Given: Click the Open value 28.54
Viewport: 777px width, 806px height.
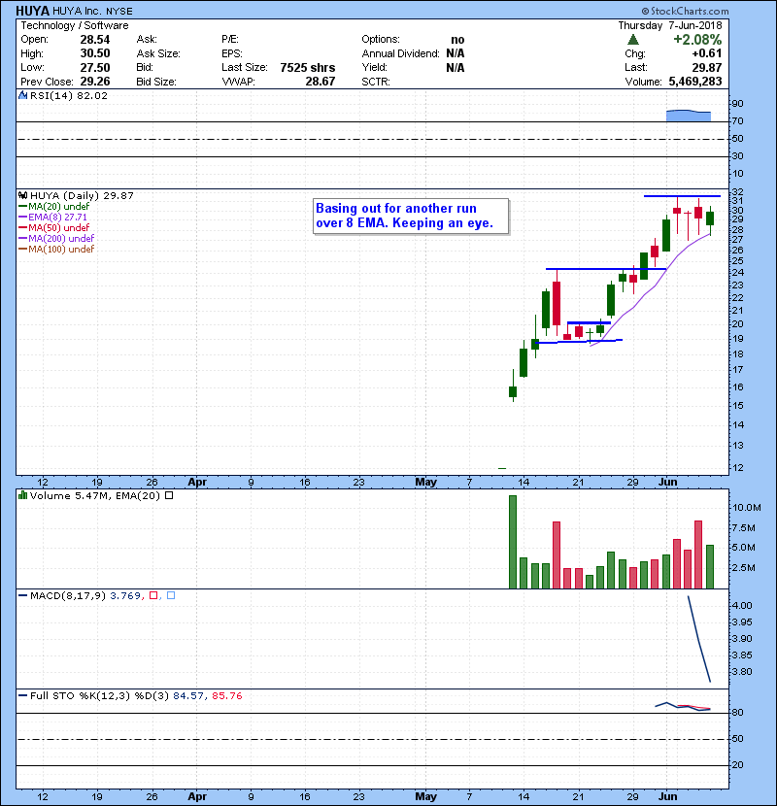Looking at the screenshot, I should point(95,40).
